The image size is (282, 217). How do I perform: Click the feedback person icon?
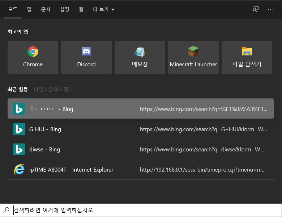click(x=256, y=9)
